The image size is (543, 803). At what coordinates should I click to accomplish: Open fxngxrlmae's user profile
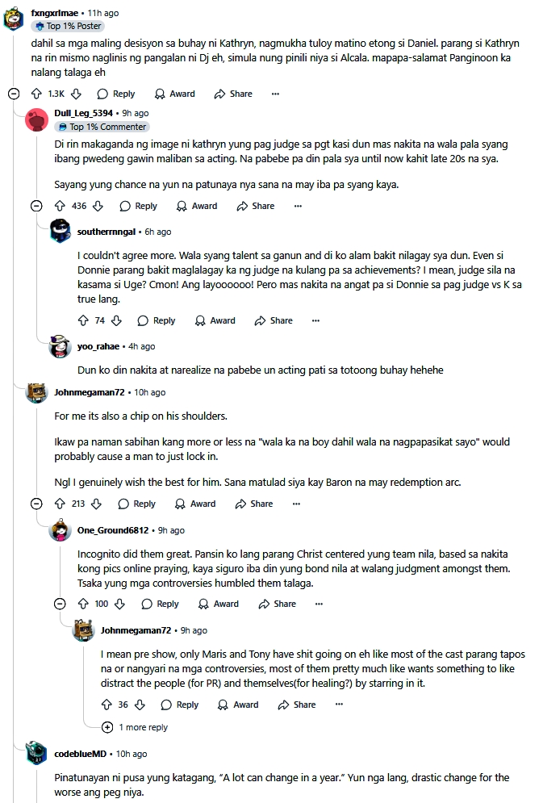point(56,14)
